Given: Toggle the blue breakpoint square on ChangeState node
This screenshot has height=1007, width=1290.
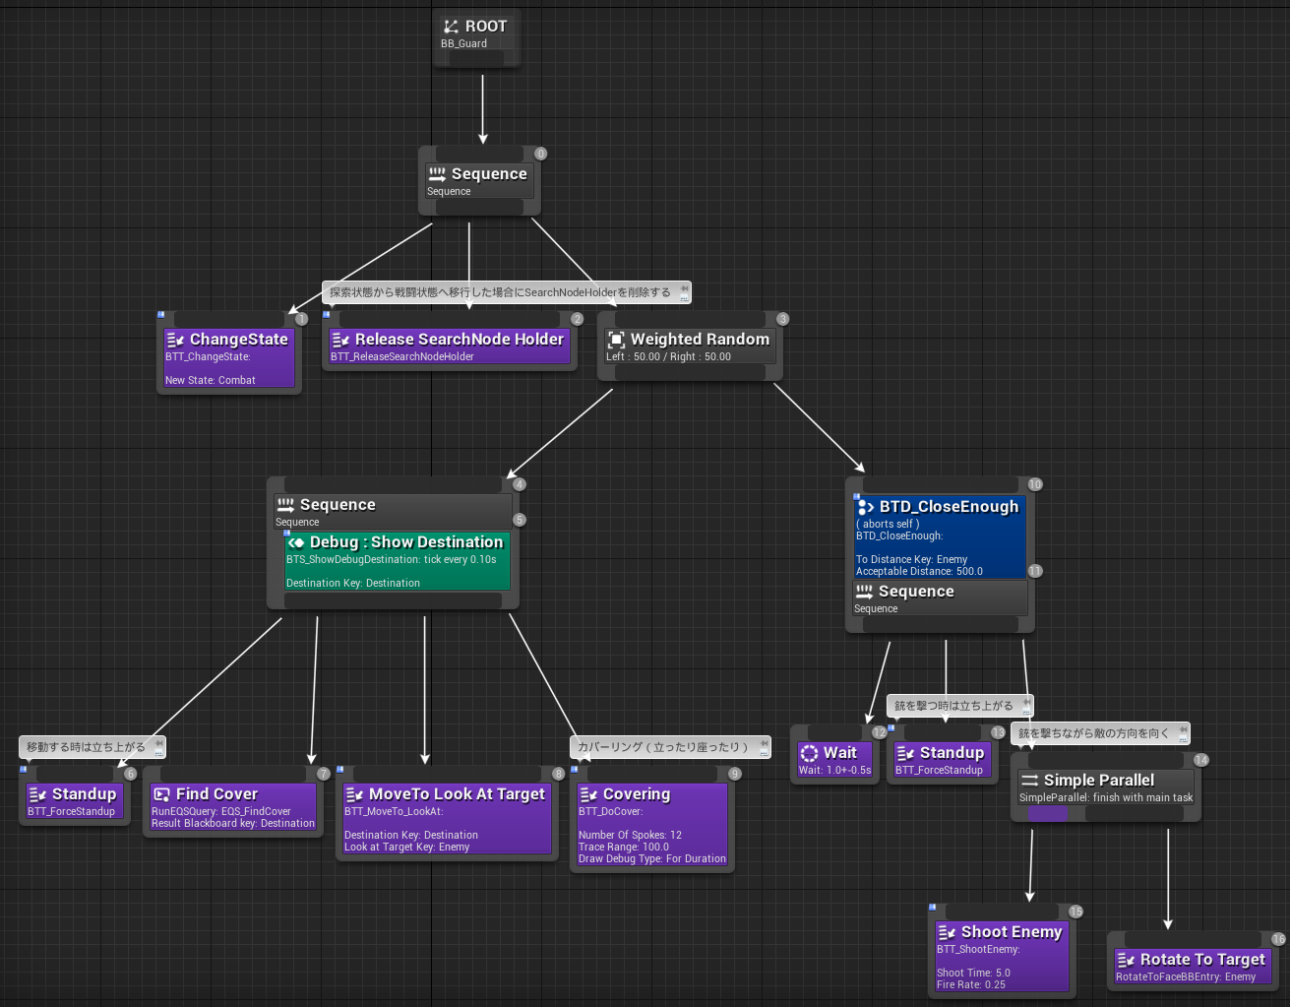Looking at the screenshot, I should pyautogui.click(x=160, y=314).
